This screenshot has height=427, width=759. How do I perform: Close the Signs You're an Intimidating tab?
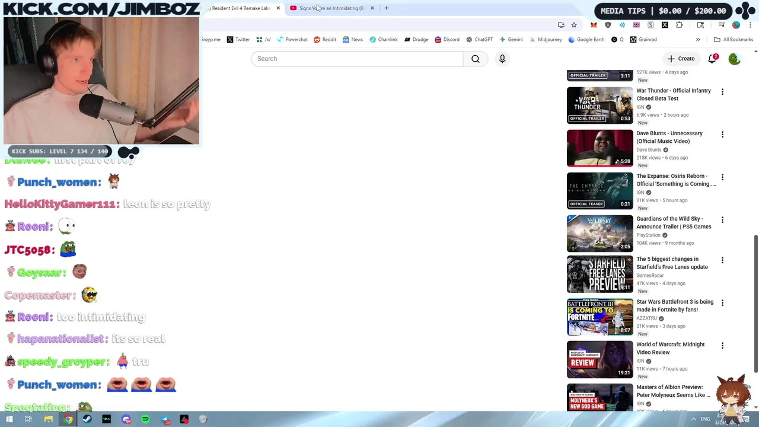pyautogui.click(x=372, y=8)
